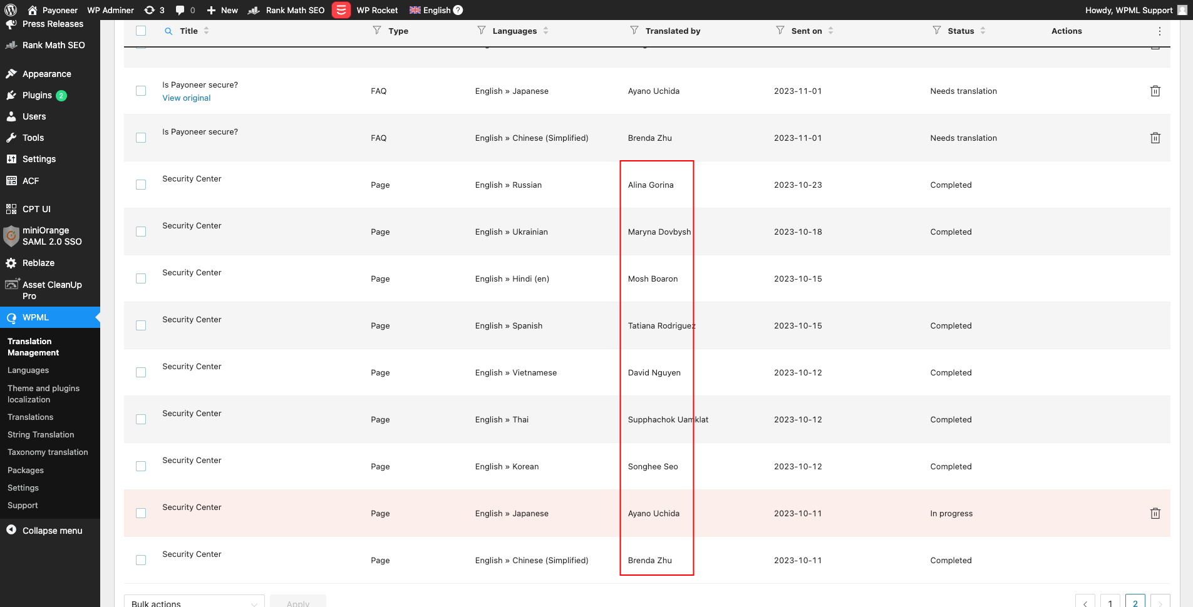
Task: Toggle the select-all checkbox in header
Action: [x=141, y=31]
